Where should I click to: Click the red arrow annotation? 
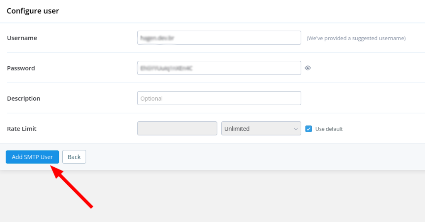coord(73,187)
